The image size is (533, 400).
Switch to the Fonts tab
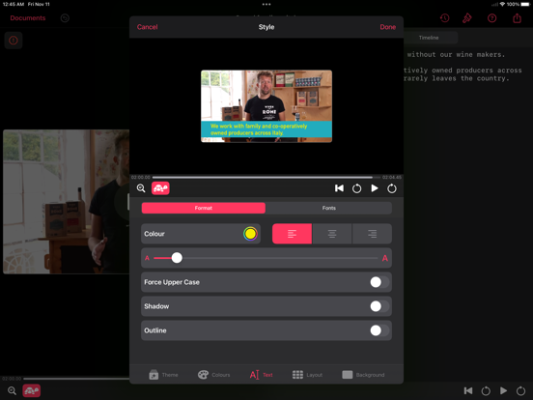coord(328,208)
